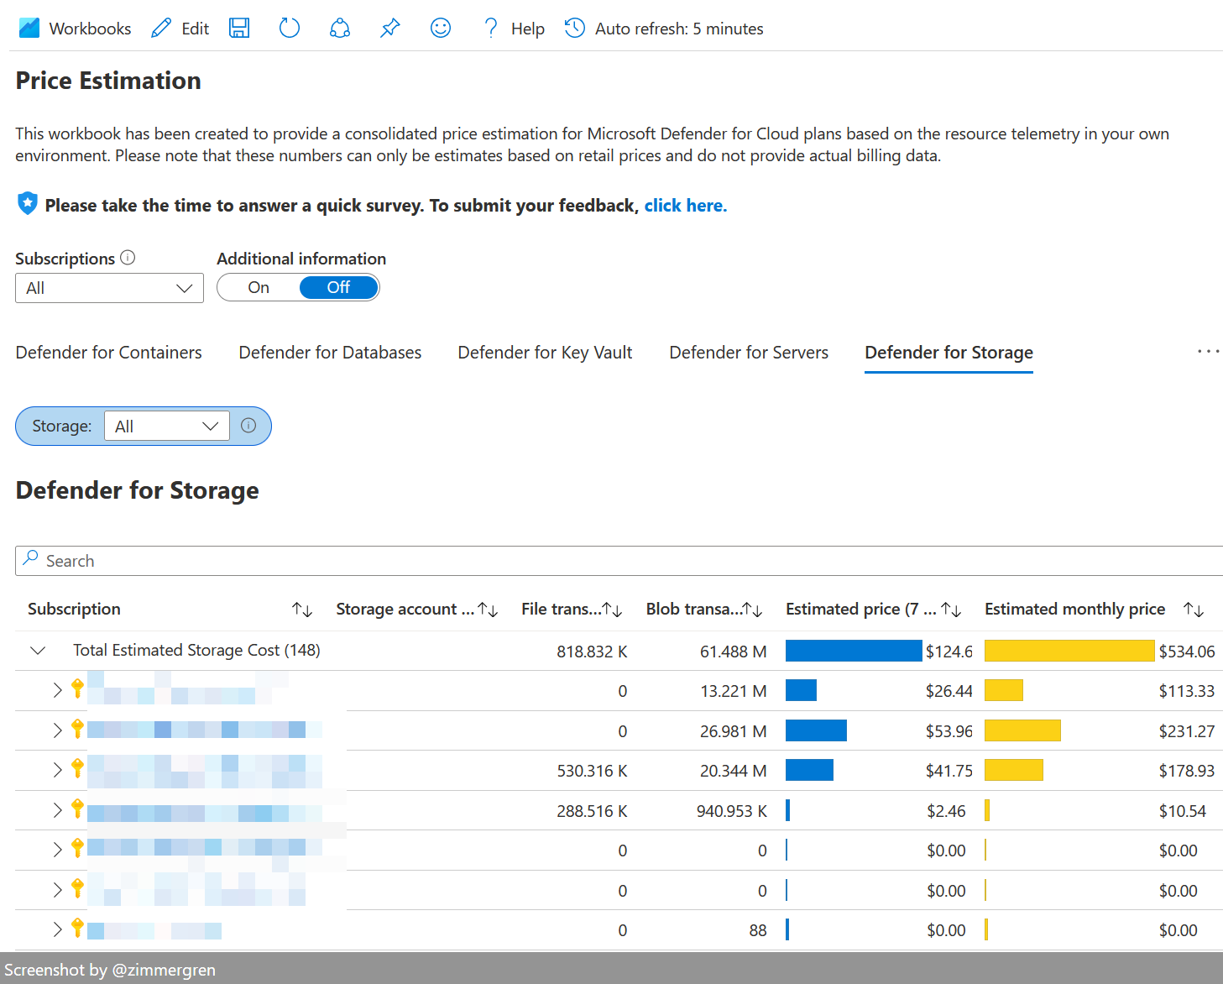The width and height of the screenshot is (1223, 984).
Task: Open the Subscriptions dropdown
Action: (108, 288)
